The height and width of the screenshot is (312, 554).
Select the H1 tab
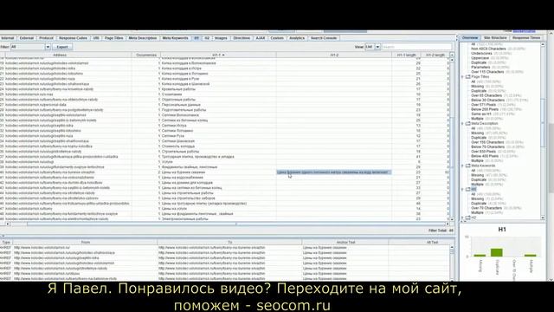click(x=196, y=38)
